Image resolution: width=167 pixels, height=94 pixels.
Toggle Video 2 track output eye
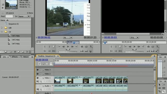coord(38,74)
